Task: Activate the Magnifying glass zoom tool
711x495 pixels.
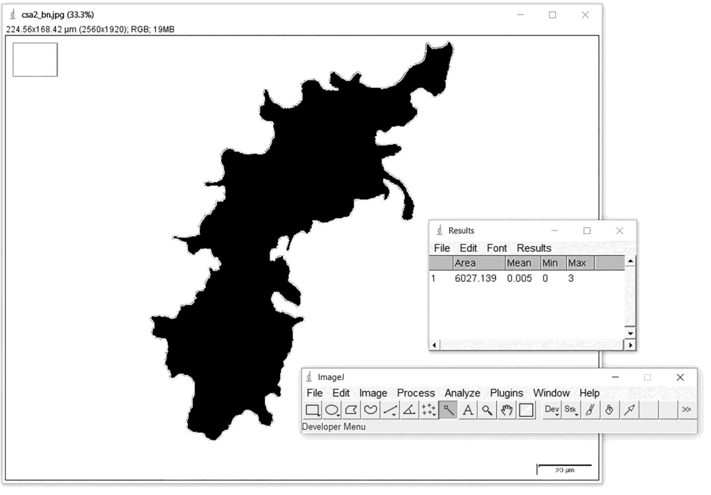Action: [x=487, y=410]
